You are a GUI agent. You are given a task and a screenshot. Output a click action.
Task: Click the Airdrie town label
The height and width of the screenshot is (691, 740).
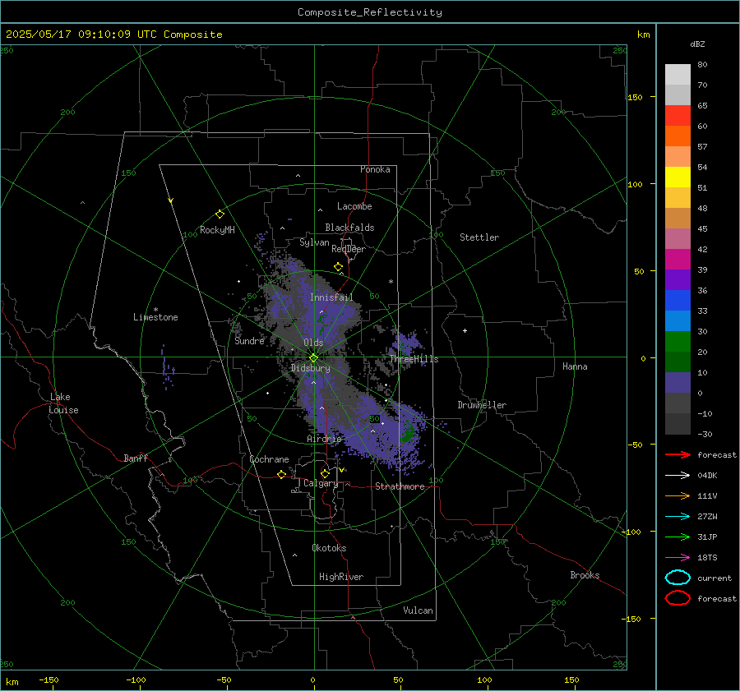point(324,439)
